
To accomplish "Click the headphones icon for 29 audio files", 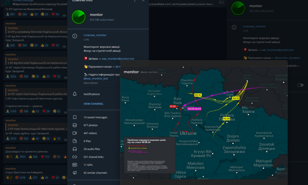I will click(x=75, y=149).
